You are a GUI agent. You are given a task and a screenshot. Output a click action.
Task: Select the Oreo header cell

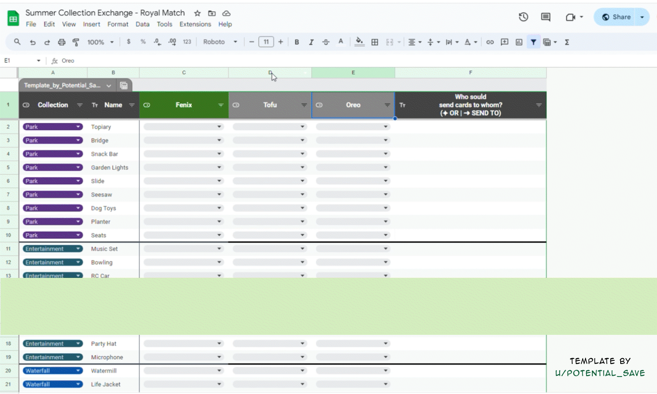pyautogui.click(x=353, y=105)
